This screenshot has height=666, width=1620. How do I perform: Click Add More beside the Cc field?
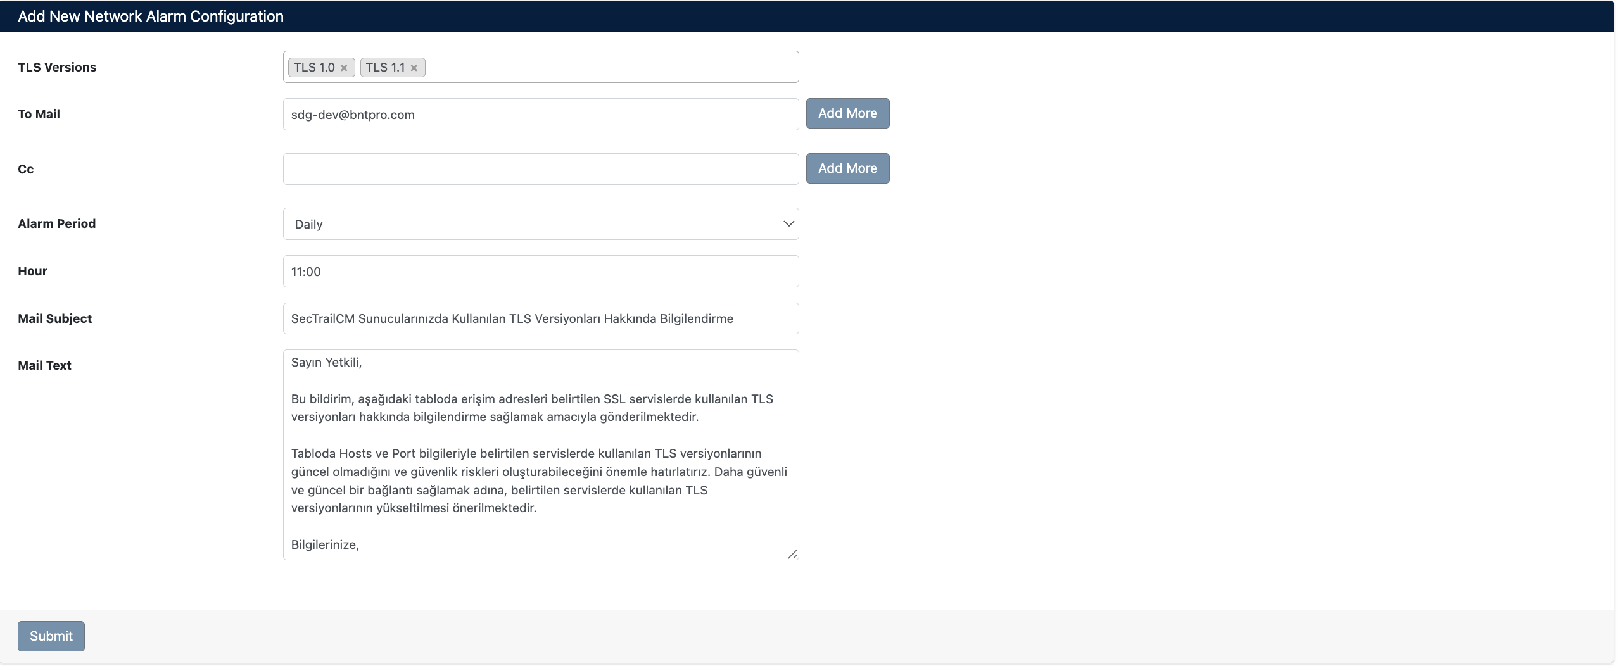click(x=847, y=168)
